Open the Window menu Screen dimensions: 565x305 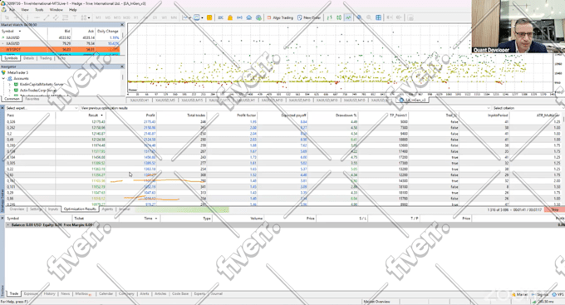pos(56,10)
